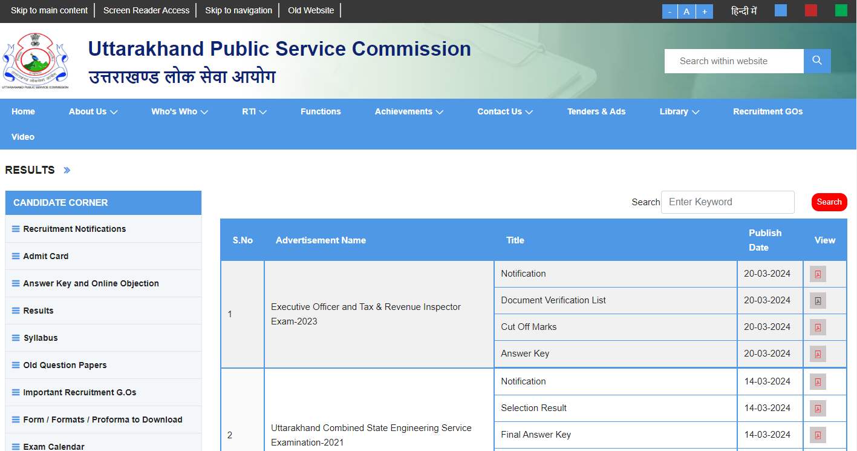Go to Home in navigation bar
857x451 pixels.
point(23,111)
